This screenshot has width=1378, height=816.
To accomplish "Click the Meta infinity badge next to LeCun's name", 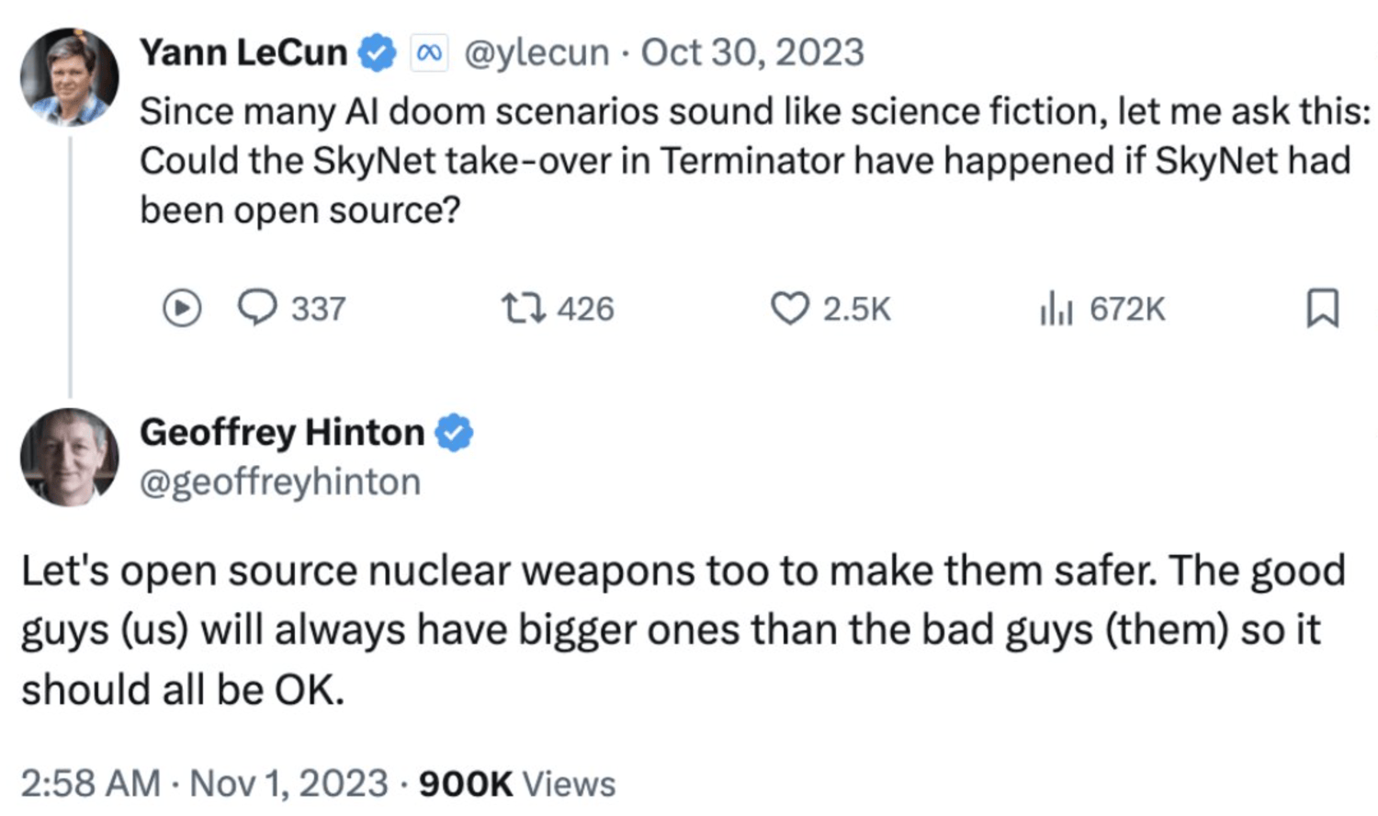I will (429, 51).
